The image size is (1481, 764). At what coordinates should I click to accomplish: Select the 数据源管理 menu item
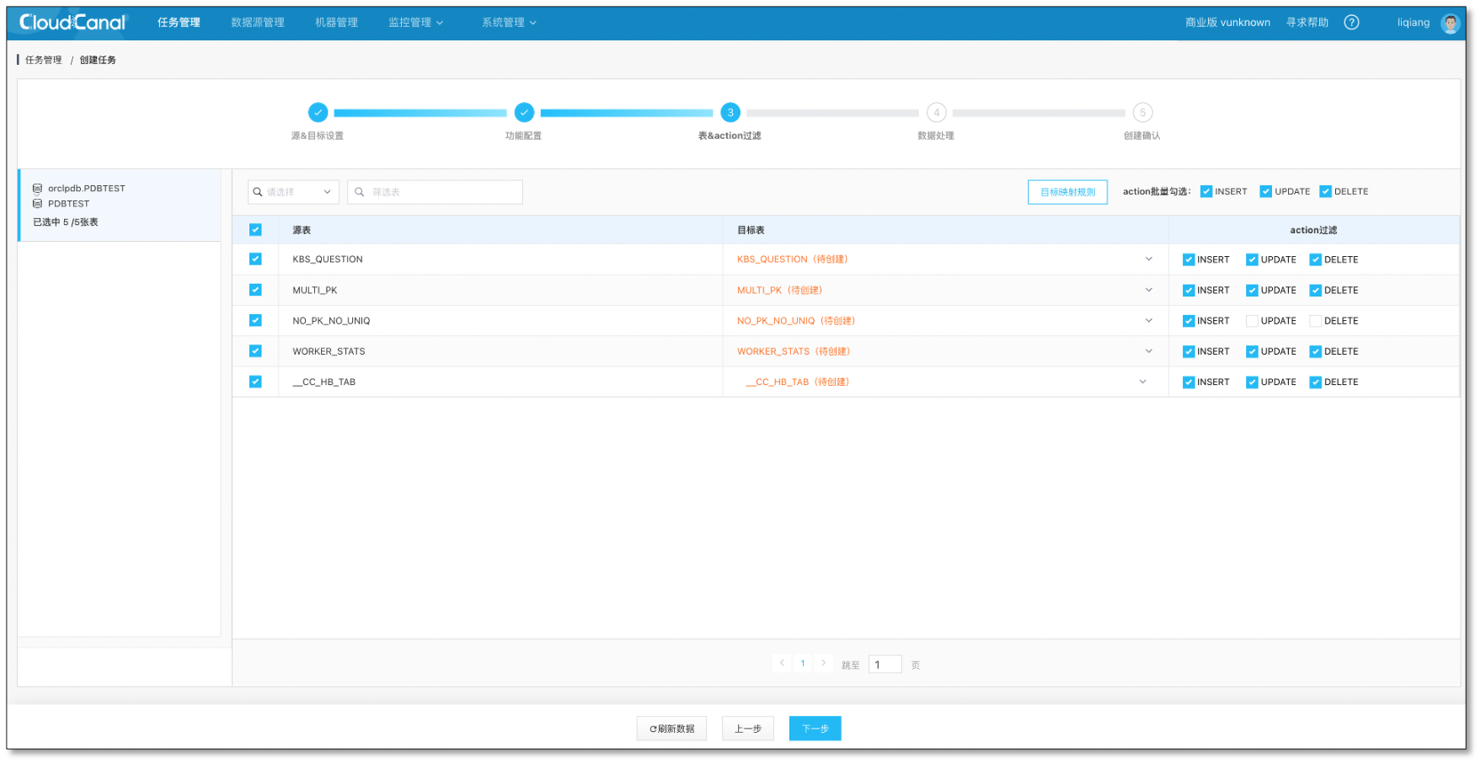point(257,22)
